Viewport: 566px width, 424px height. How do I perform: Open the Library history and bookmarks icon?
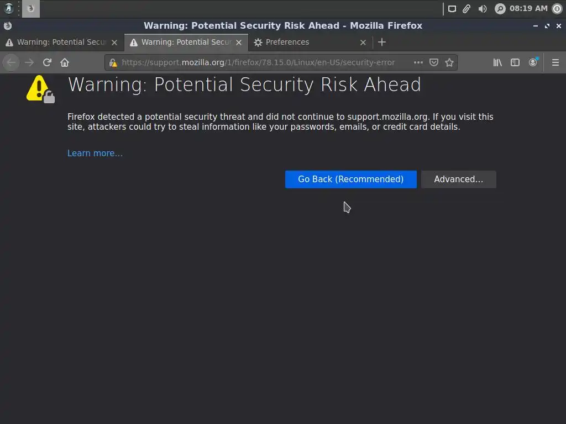497,62
